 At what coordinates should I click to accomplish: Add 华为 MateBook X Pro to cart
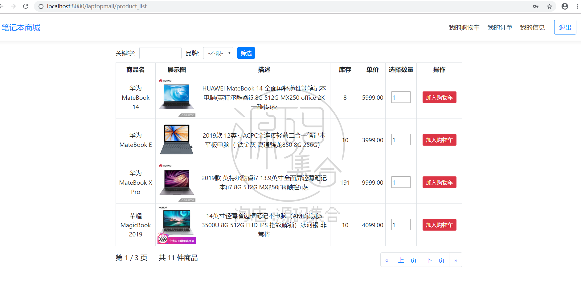[439, 182]
